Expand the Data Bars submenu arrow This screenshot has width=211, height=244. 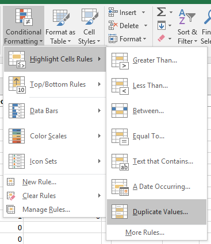99,111
